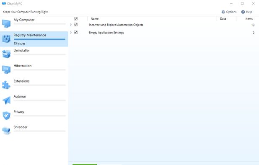
Task: Click the Options gear icon
Action: tap(223, 12)
